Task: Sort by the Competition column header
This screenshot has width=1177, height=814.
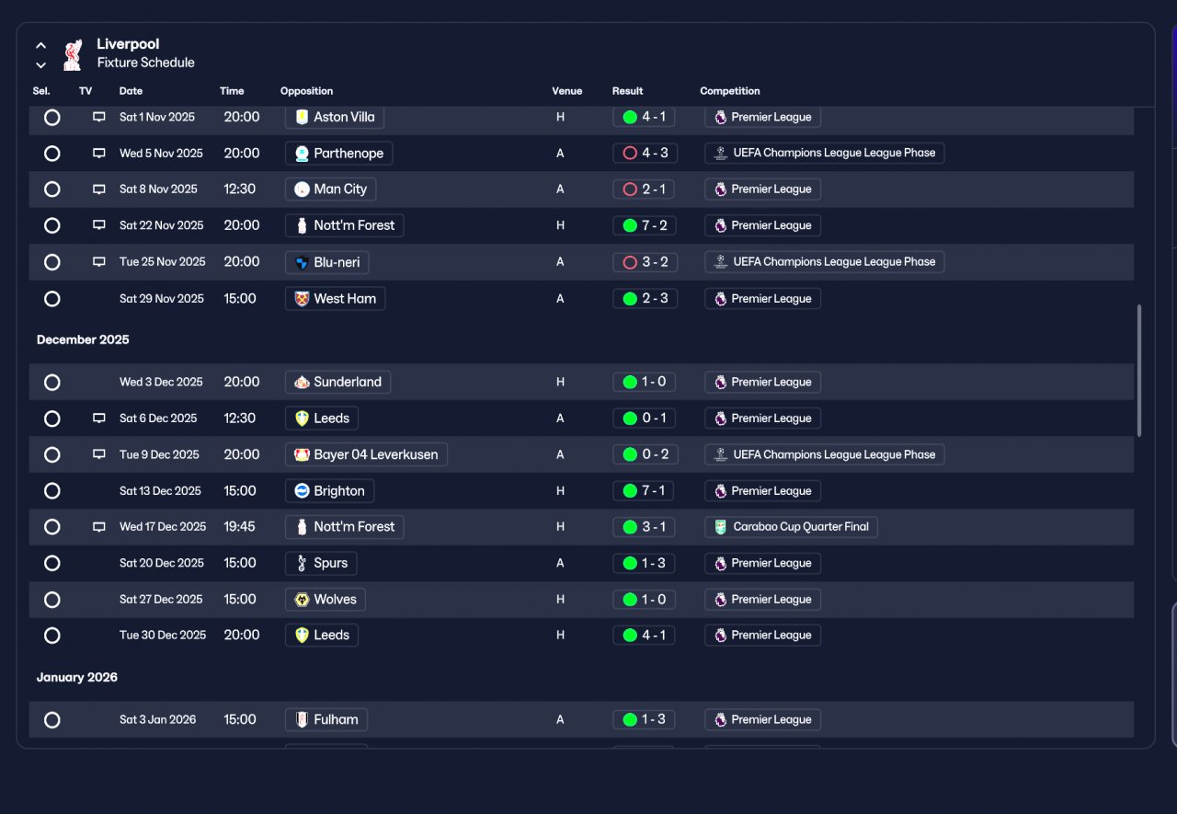Action: 730,91
